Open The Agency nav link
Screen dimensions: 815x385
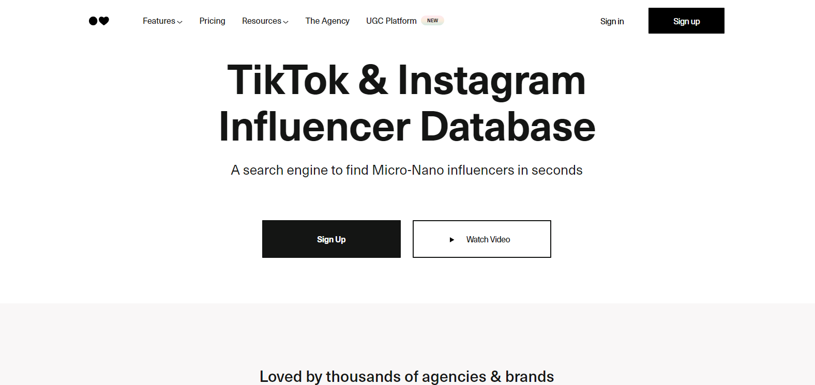pyautogui.click(x=327, y=21)
